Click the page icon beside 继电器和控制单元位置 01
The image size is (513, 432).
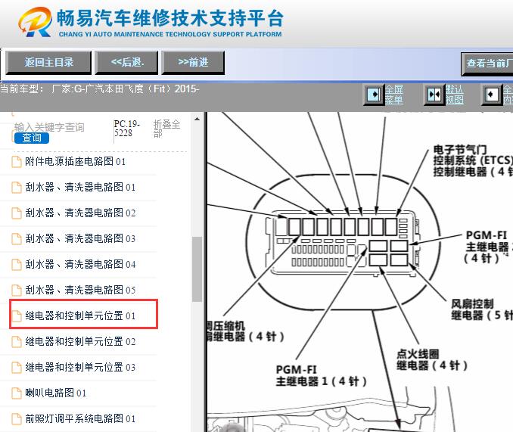17,316
